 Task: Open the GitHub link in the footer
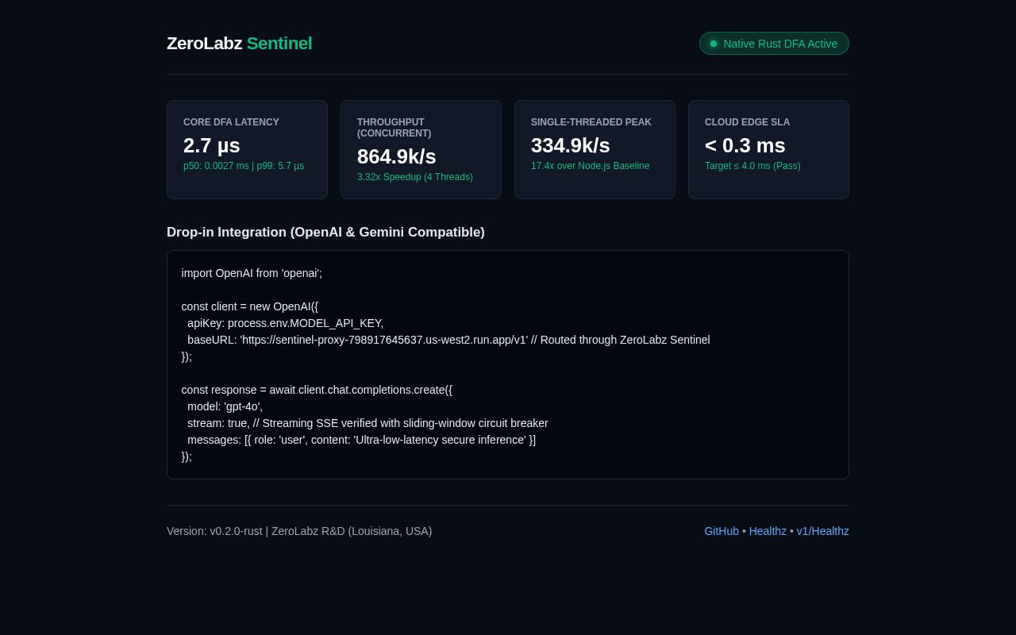(722, 531)
